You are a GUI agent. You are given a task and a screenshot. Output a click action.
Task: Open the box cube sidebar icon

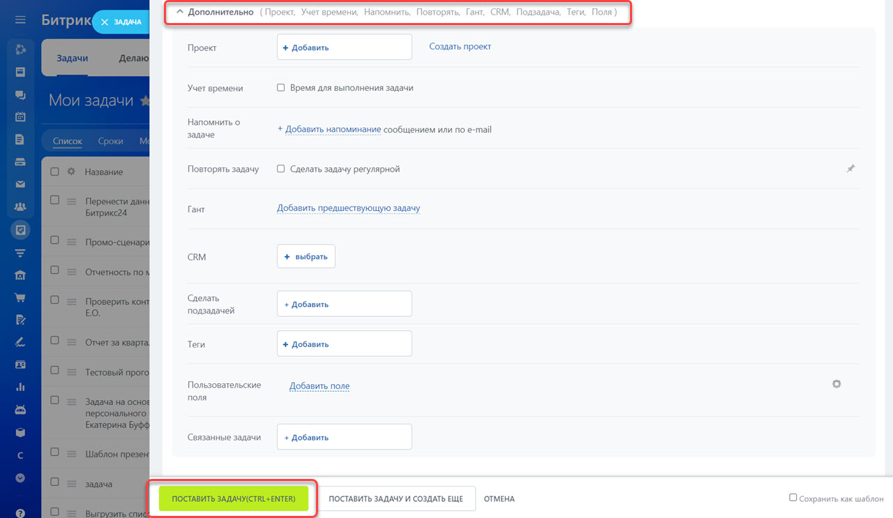click(x=20, y=432)
